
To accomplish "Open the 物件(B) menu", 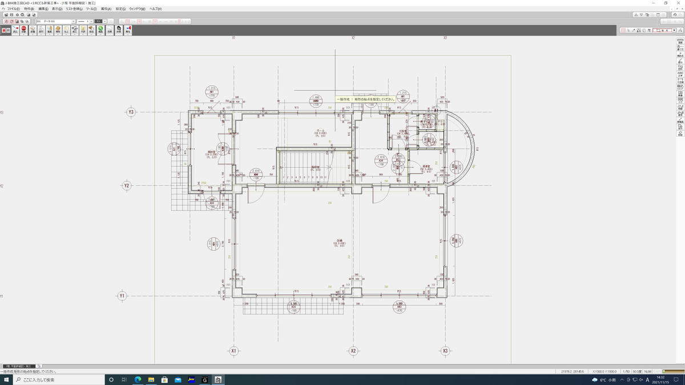I will tap(29, 9).
